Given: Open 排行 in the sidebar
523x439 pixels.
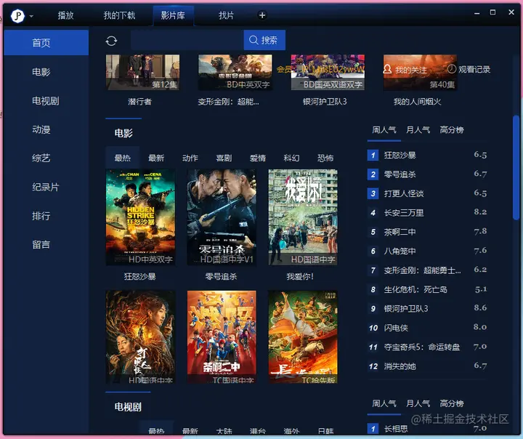Looking at the screenshot, I should [x=41, y=216].
